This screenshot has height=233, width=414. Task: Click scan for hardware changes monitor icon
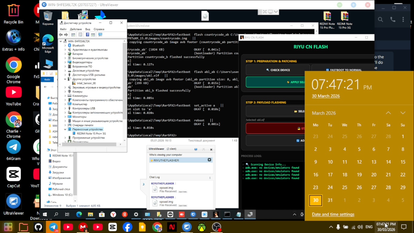(x=100, y=35)
